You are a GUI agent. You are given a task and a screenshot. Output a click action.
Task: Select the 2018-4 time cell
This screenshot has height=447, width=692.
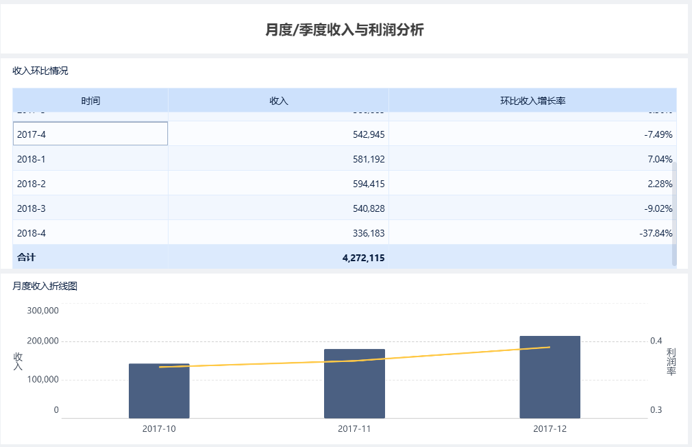pyautogui.click(x=90, y=233)
